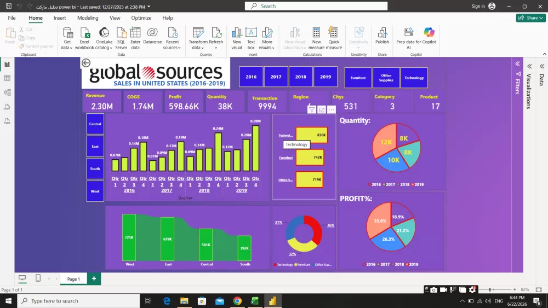
Task: Open Prep data for AI
Action: (409, 38)
